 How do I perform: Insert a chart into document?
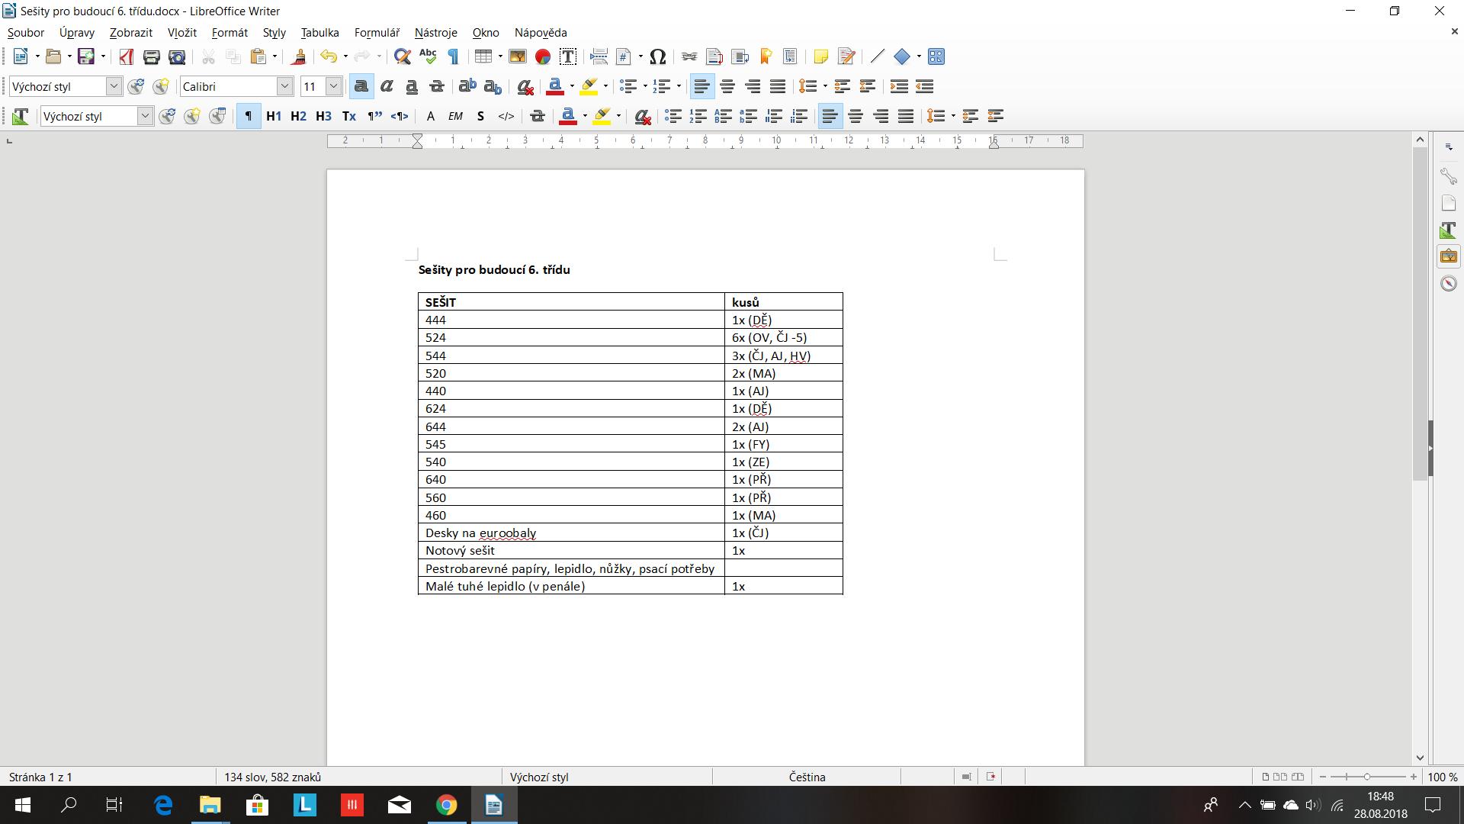[x=543, y=56]
